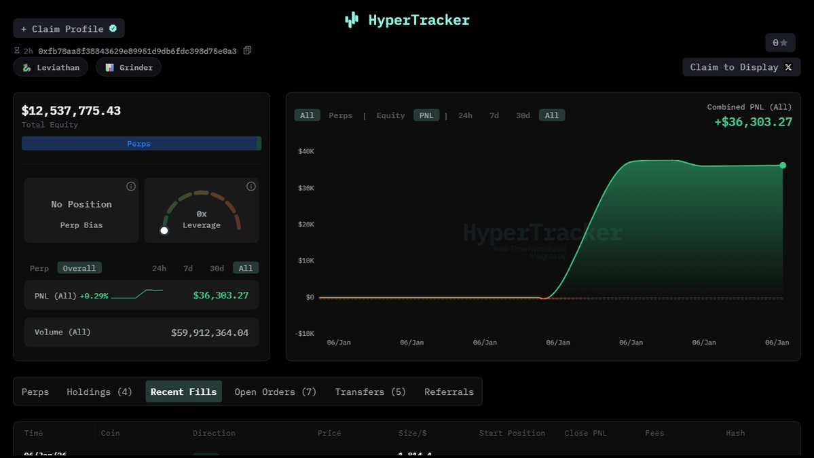The height and width of the screenshot is (458, 814).
Task: Click the Perp Bias info icon
Action: pos(131,187)
